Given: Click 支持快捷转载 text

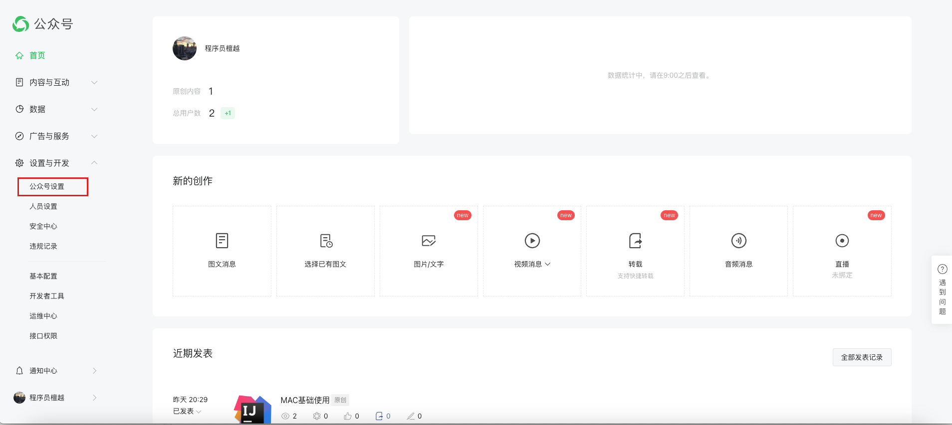Looking at the screenshot, I should point(636,276).
